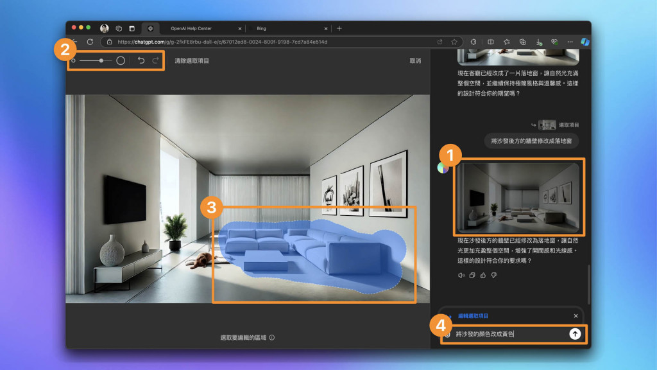Click the undo selection arrow
This screenshot has width=657, height=370.
141,60
